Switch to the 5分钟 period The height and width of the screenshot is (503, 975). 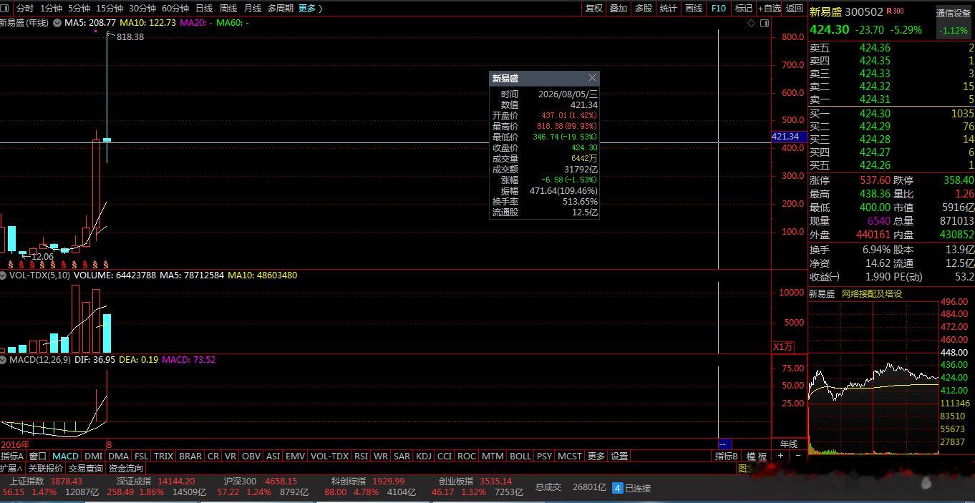tap(79, 9)
